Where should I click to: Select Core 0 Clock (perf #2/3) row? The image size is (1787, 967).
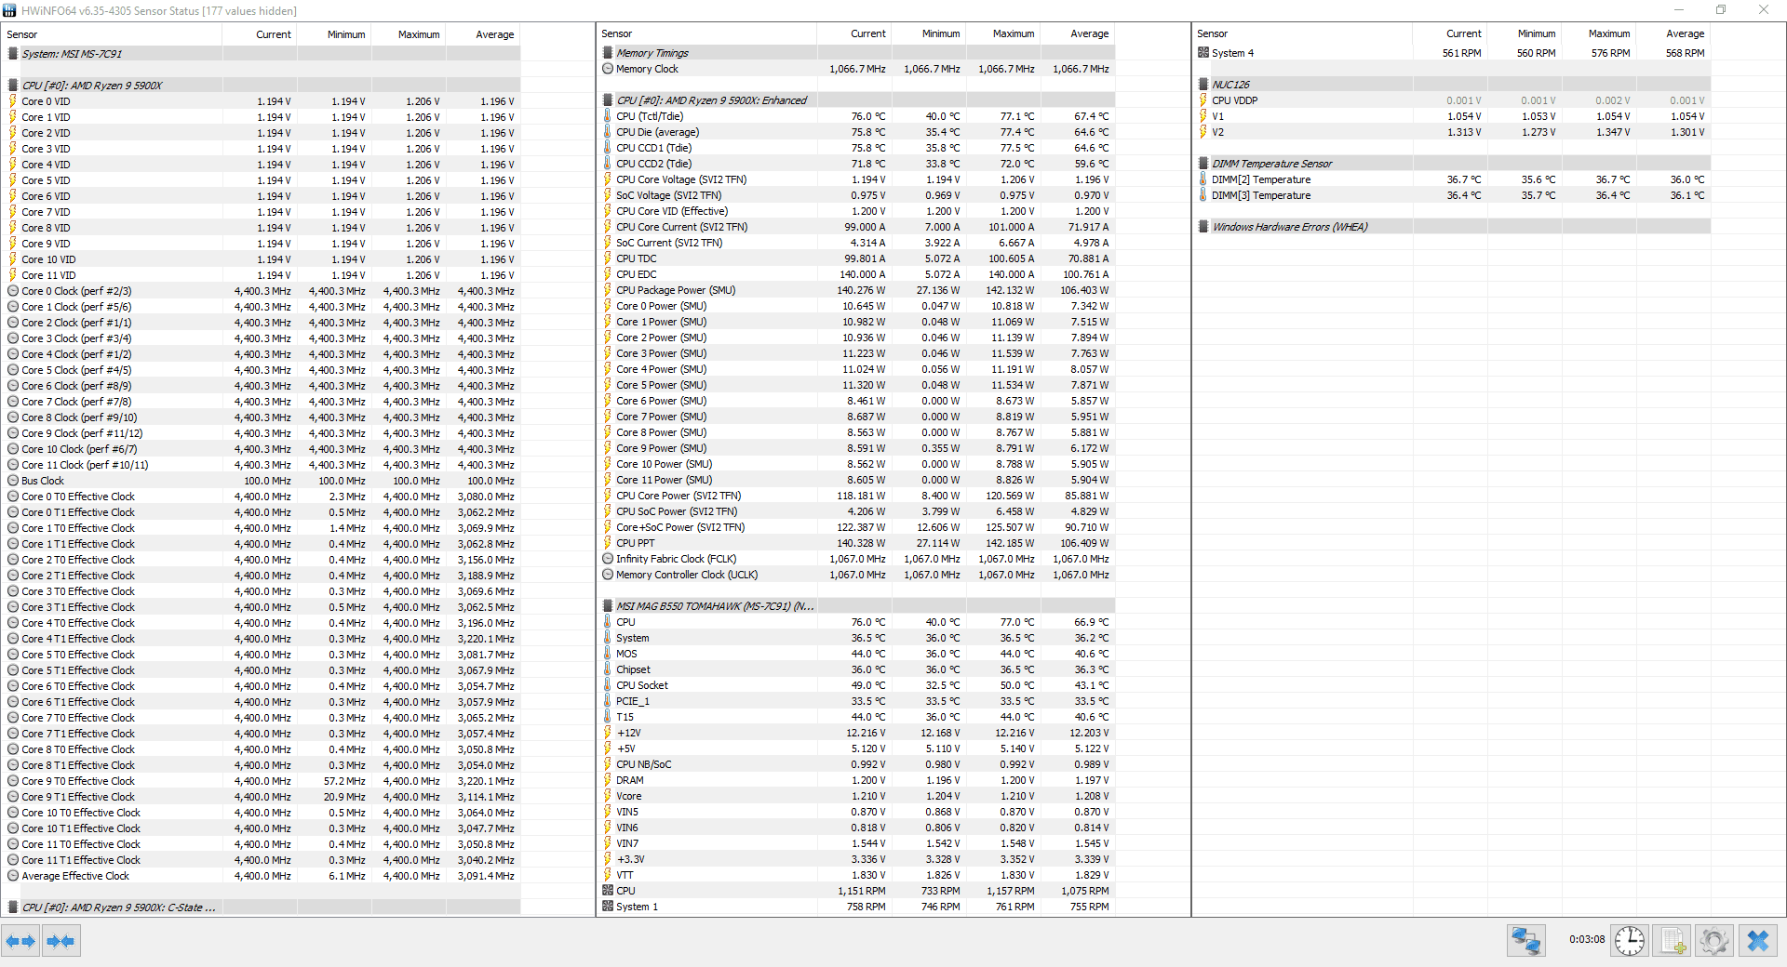[x=261, y=291]
